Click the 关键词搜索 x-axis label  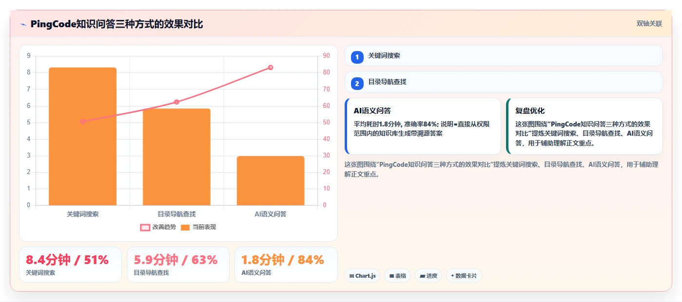pyautogui.click(x=82, y=214)
